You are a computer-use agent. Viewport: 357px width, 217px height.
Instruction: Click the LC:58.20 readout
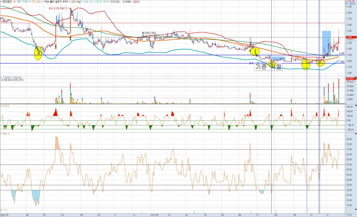pos(350,1)
